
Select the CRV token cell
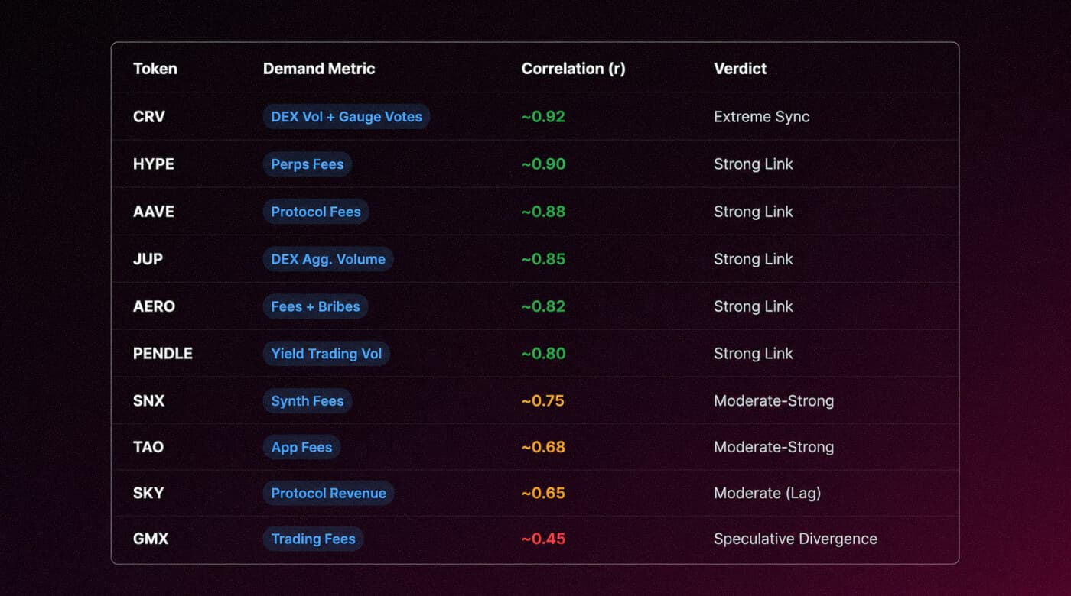click(x=149, y=117)
